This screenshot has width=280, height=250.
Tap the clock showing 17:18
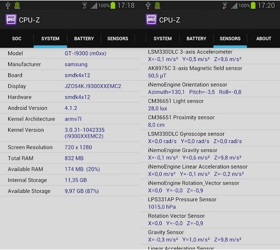pyautogui.click(x=126, y=6)
